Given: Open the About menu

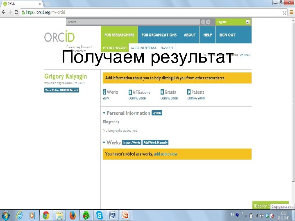Looking at the screenshot, I should coord(190,35).
